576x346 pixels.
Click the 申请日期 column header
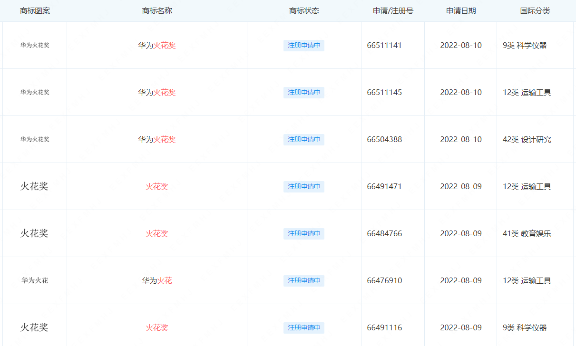point(461,11)
